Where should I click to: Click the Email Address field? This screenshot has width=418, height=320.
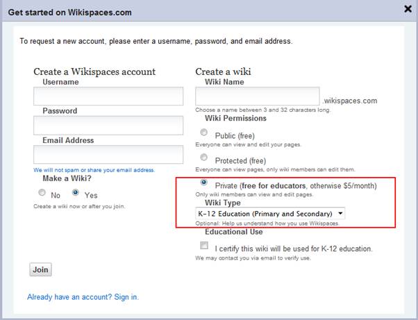(108, 154)
